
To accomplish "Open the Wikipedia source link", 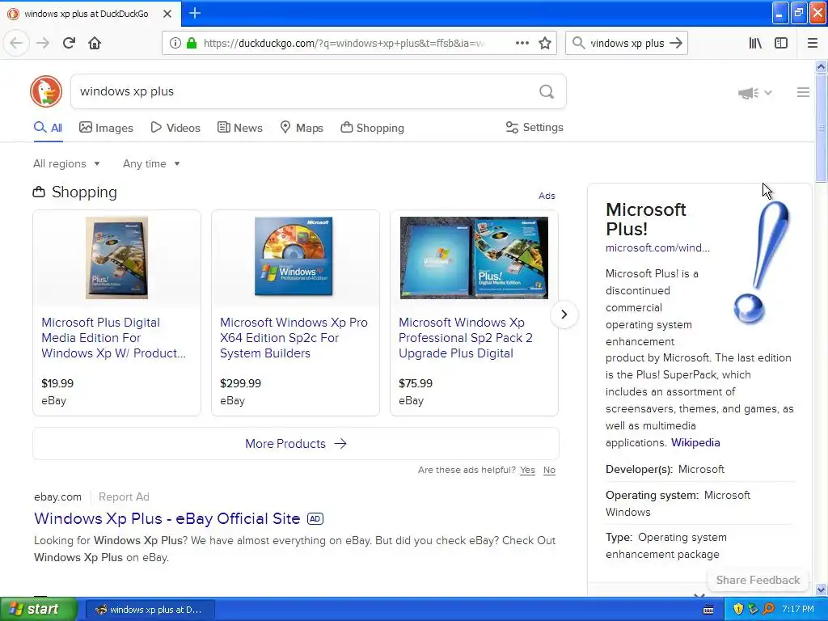I will (695, 442).
